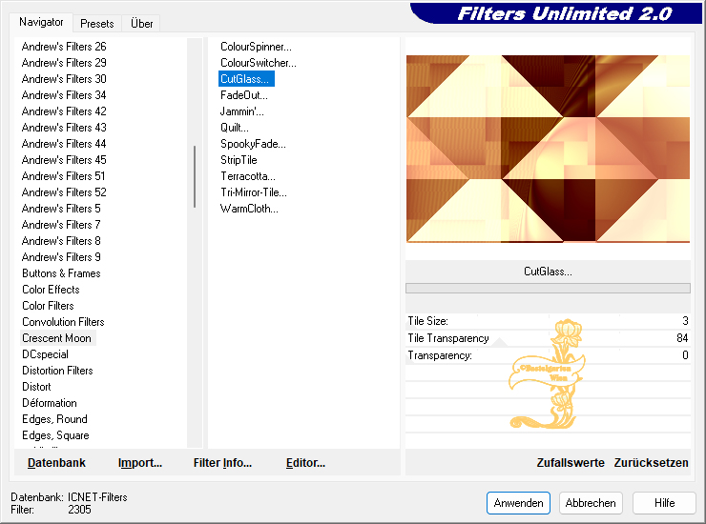Select Tri-Mirror-Tile filter
Viewport: 706px width, 524px height.
pyautogui.click(x=254, y=192)
